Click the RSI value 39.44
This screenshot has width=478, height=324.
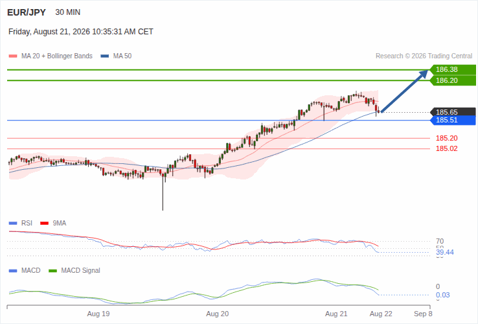[445, 252]
